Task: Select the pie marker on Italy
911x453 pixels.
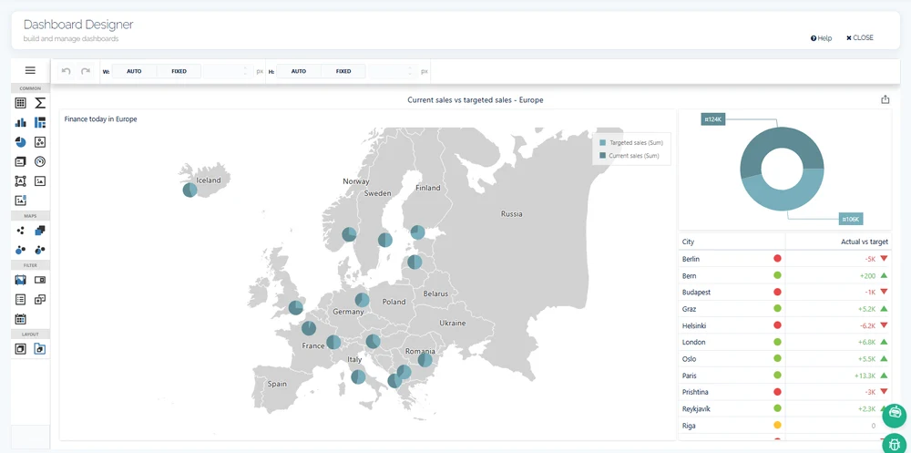Action: pyautogui.click(x=358, y=376)
